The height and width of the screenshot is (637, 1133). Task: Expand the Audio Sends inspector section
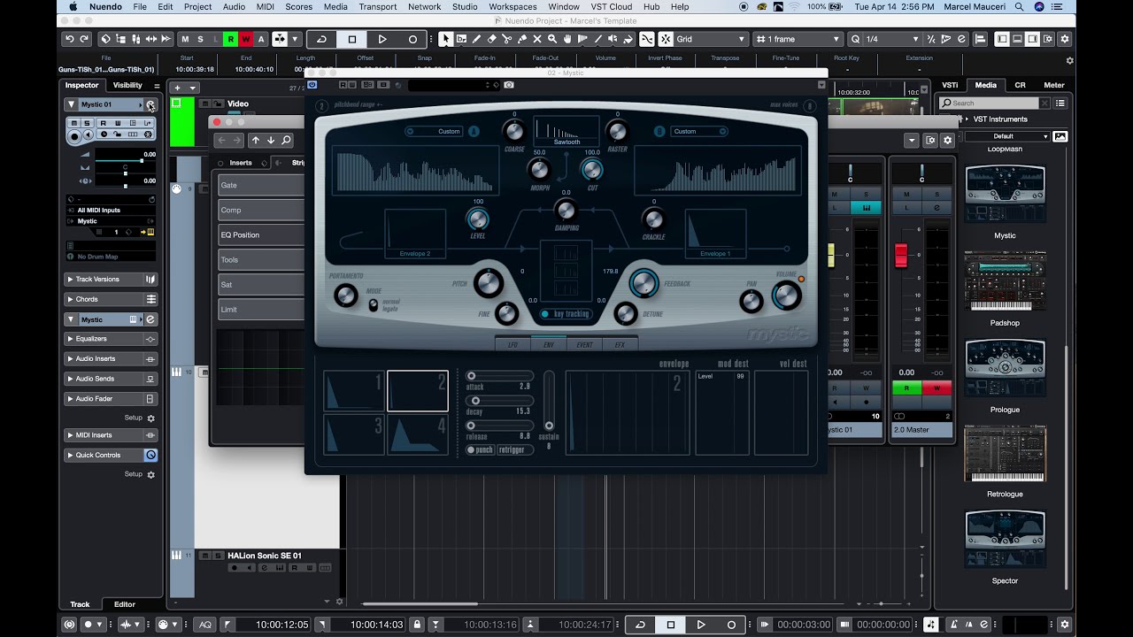pos(70,379)
